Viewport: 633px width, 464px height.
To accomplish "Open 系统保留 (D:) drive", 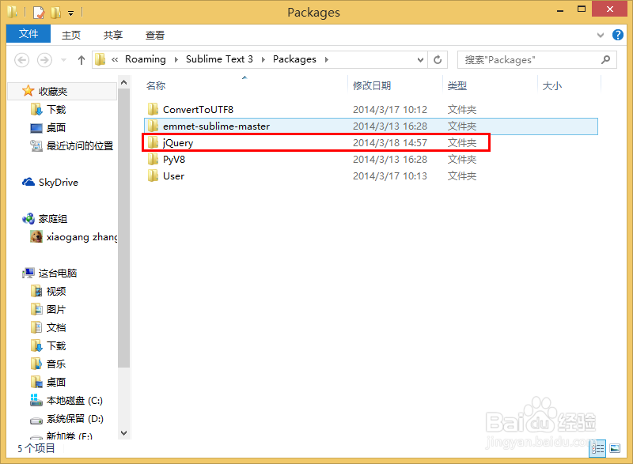I will 66,419.
